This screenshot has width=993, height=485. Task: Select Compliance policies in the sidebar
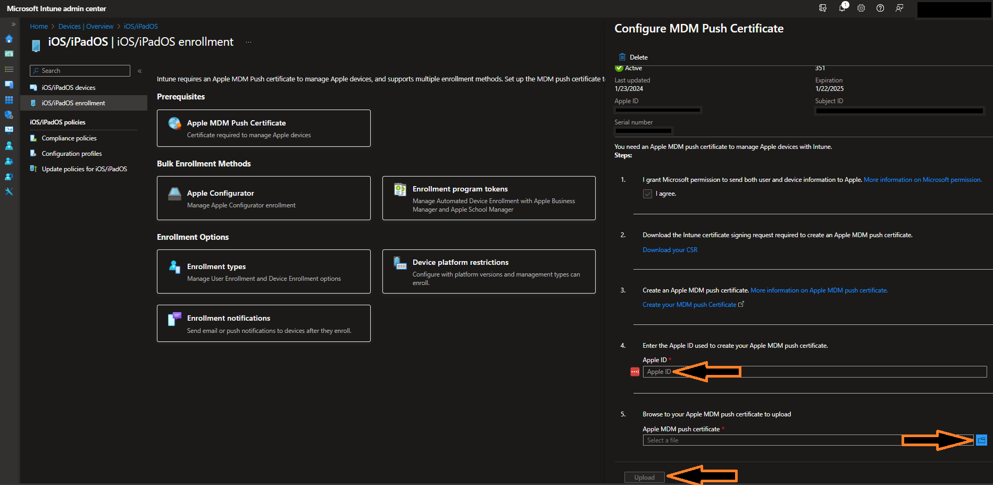pos(69,138)
